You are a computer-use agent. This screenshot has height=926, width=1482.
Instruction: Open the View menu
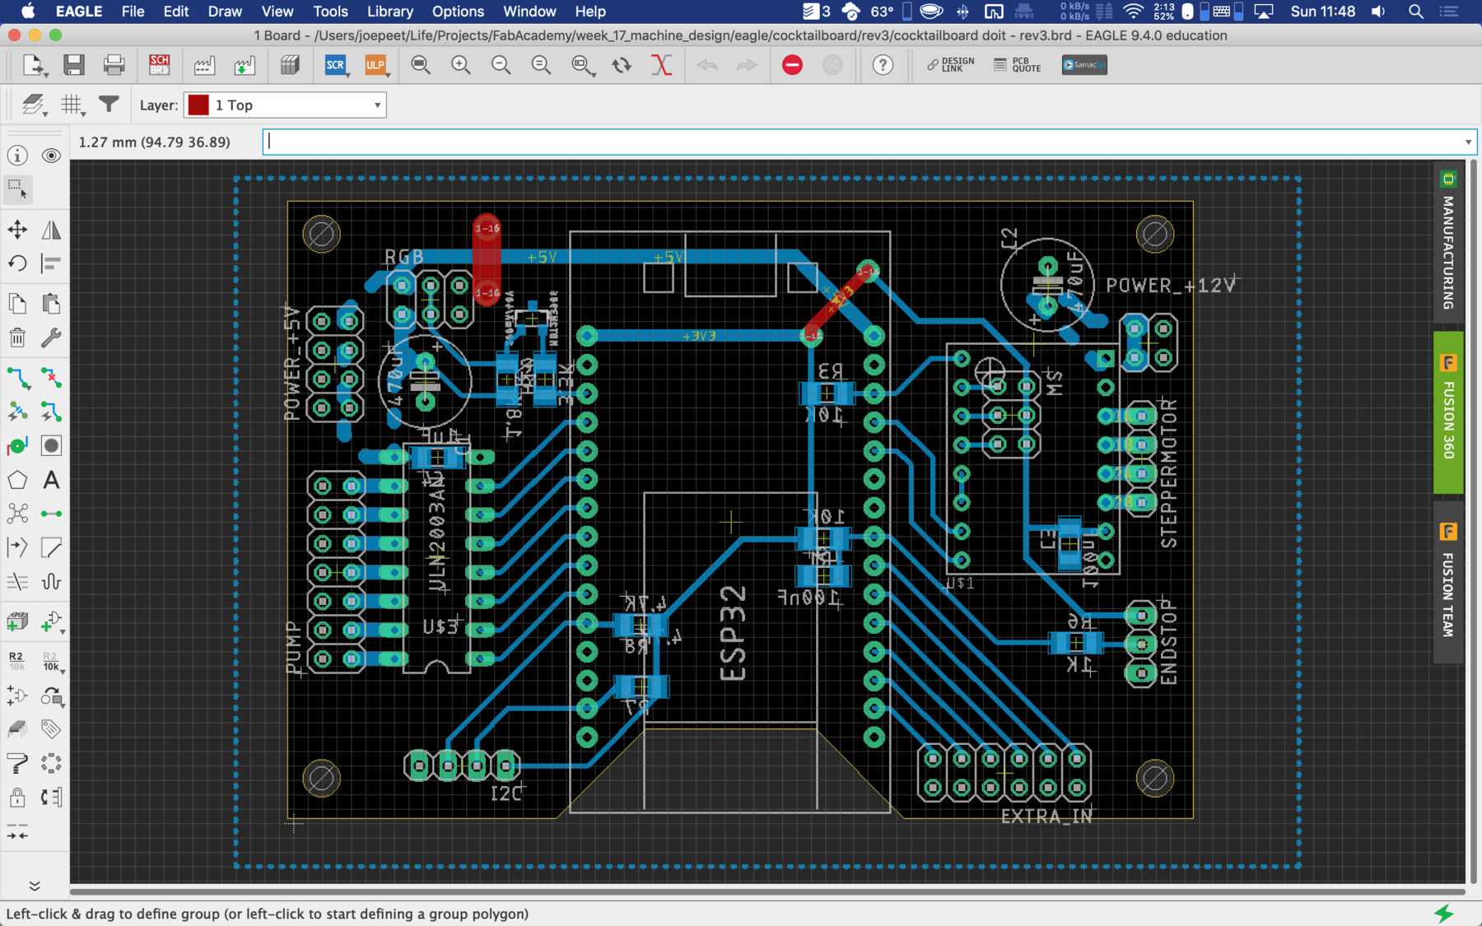click(x=277, y=12)
